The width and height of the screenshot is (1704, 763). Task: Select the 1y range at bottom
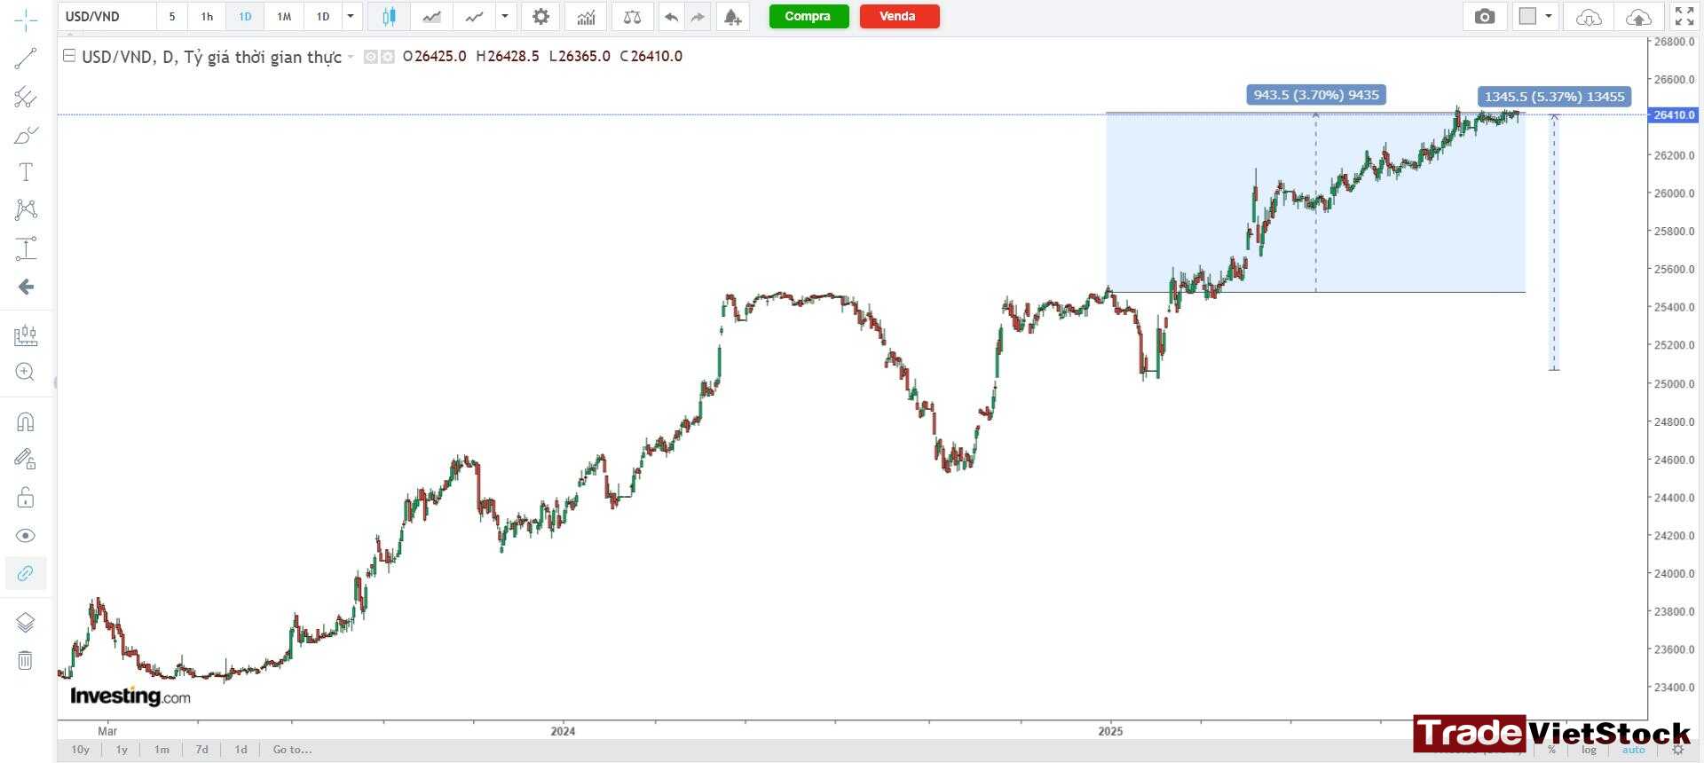tap(122, 750)
